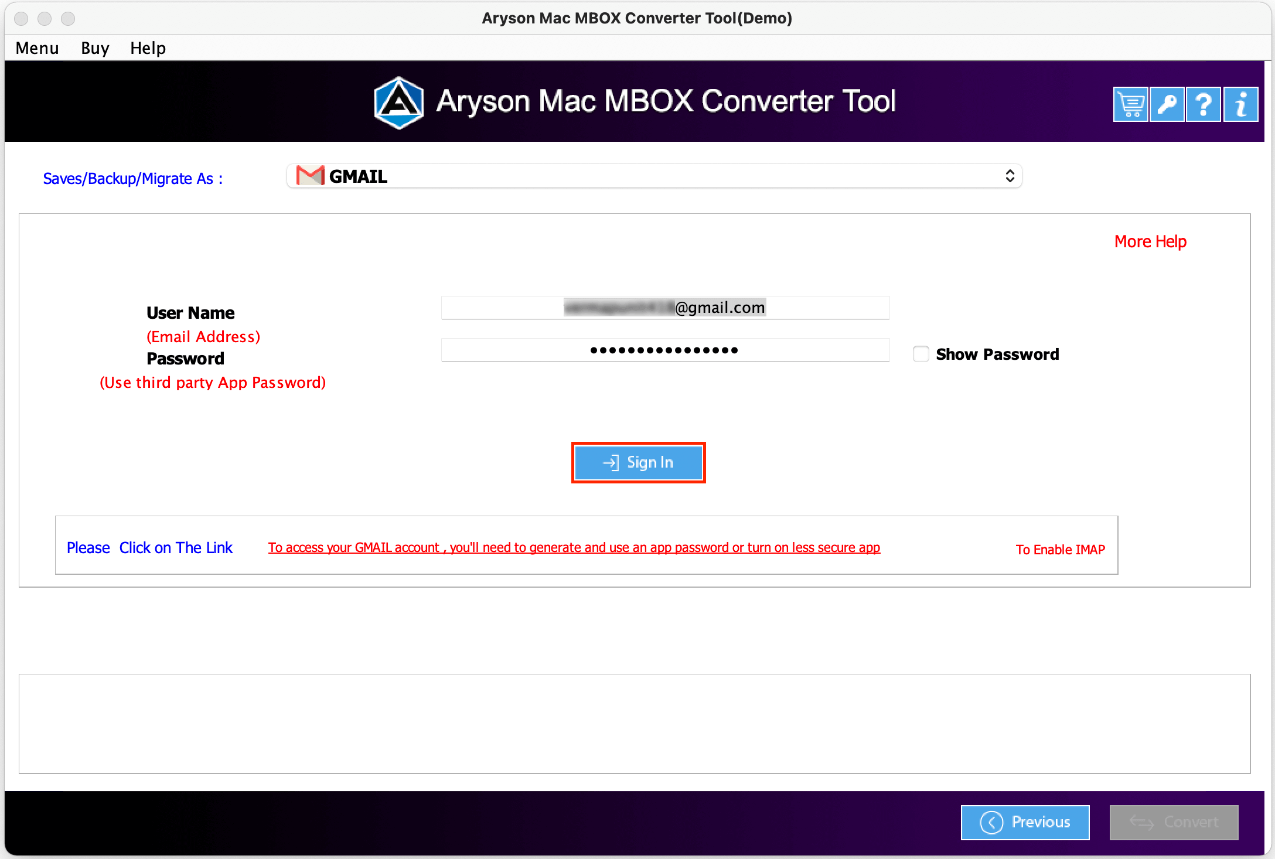Open the question mark help icon

pyautogui.click(x=1204, y=104)
